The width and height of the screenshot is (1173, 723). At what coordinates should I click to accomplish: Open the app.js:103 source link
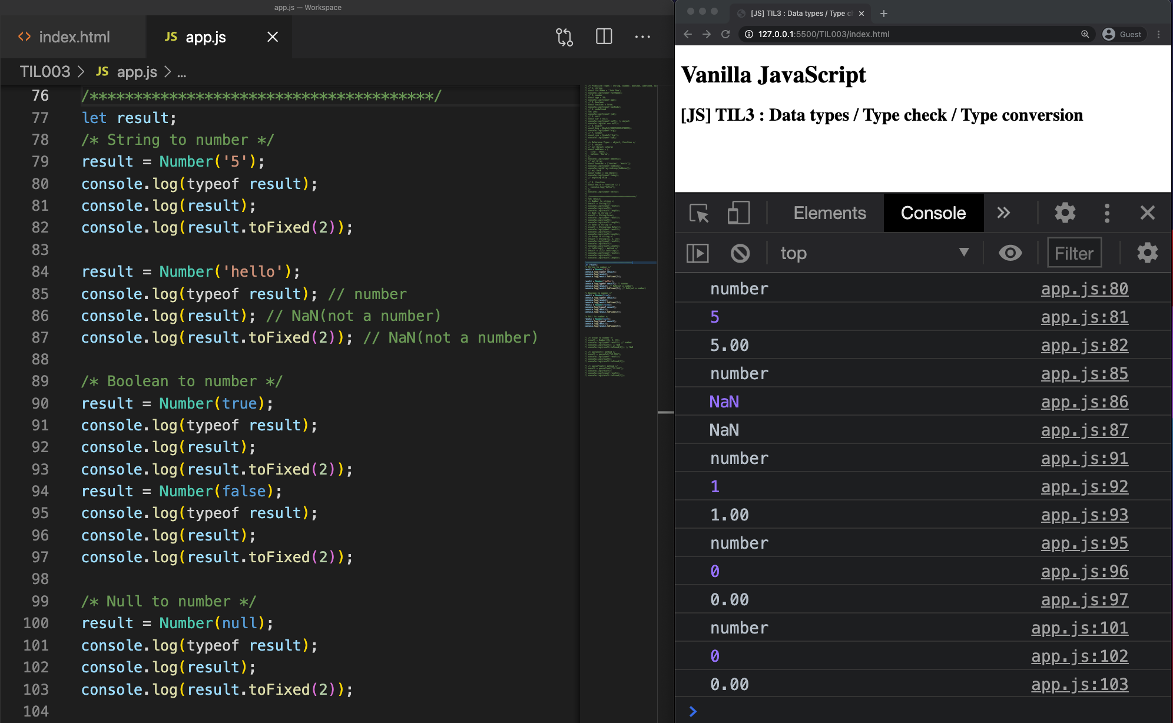(x=1079, y=685)
